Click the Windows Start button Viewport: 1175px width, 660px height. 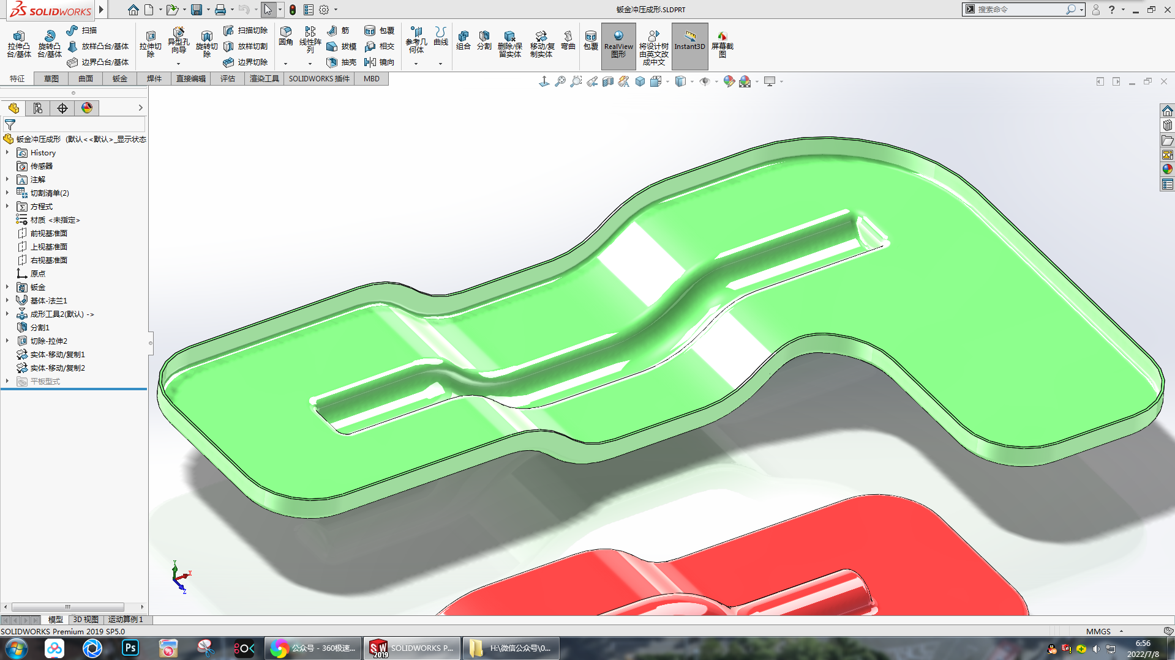coord(15,648)
